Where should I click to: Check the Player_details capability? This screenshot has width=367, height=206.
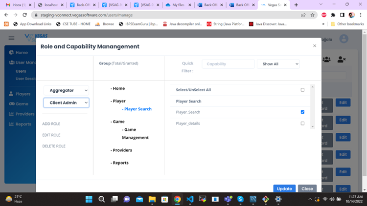302,124
